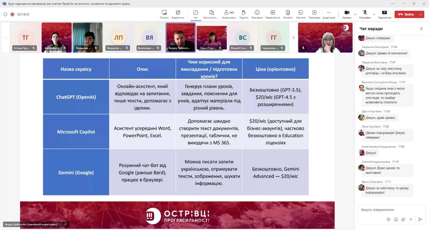The width and height of the screenshot is (429, 230).
Task: Select Sergey Sydorenko video tile
Action: point(181,37)
